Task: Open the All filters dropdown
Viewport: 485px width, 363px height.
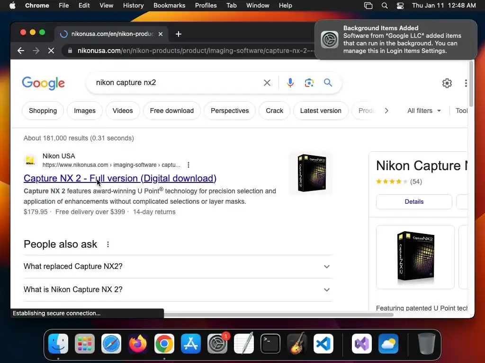Action: pyautogui.click(x=424, y=111)
